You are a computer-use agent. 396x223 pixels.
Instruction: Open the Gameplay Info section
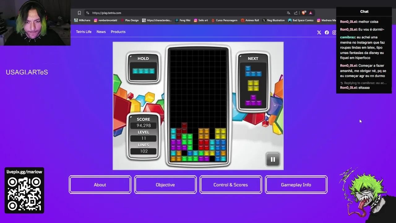(x=296, y=185)
